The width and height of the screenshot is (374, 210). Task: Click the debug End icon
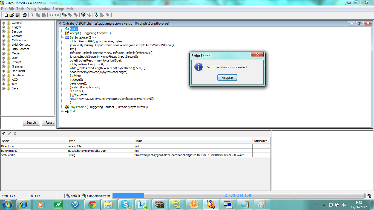[76, 15]
